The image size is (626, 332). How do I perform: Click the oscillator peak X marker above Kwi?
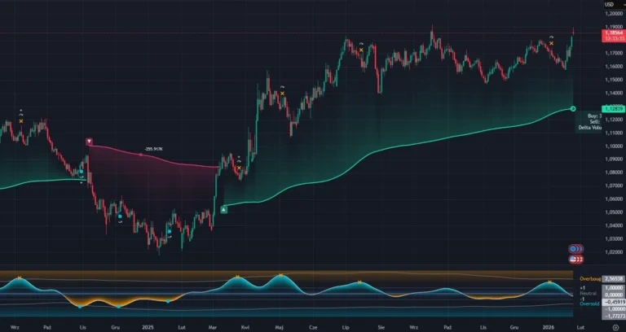coord(237,277)
